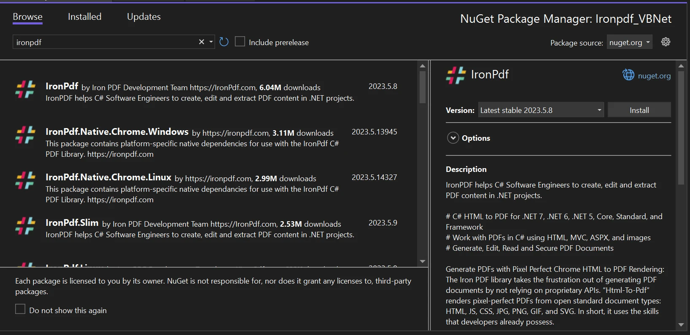Click the IronPdf package logo in results
This screenshot has width=690, height=335.
pyautogui.click(x=25, y=89)
